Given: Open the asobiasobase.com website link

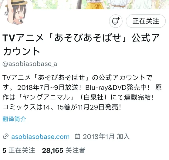Looking at the screenshot, I should tap(40, 137).
